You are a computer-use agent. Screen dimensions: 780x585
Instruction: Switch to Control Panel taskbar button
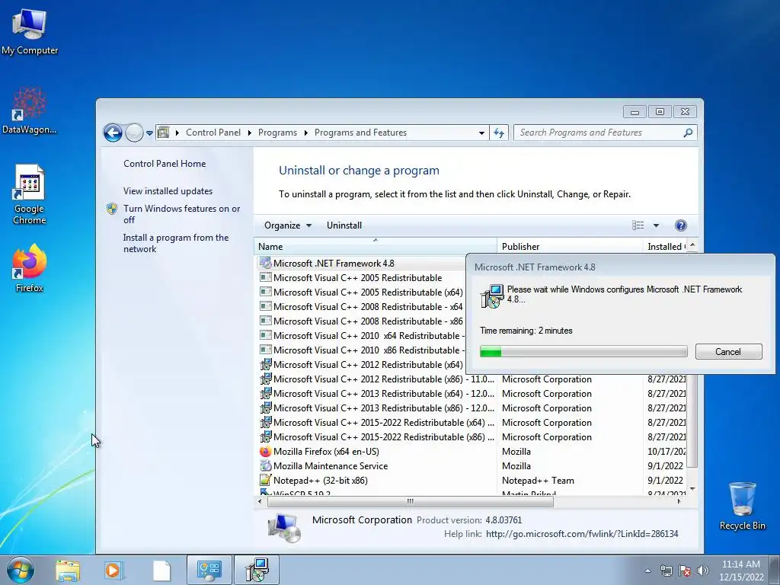pyautogui.click(x=209, y=570)
